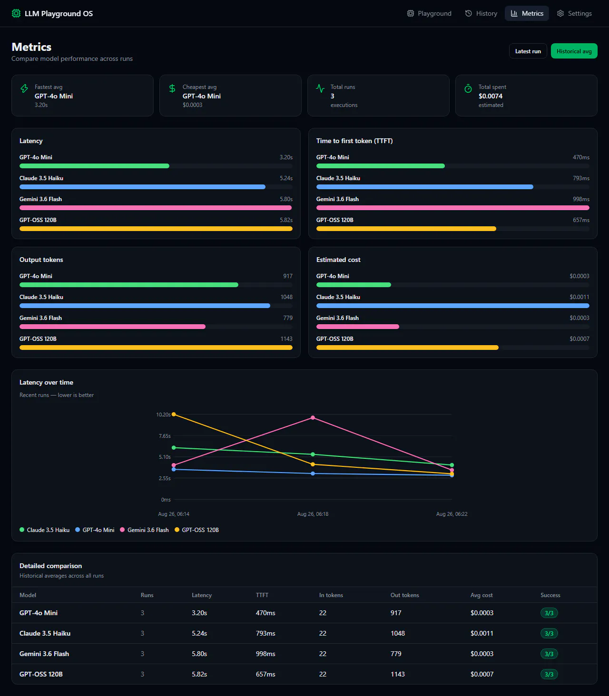
Task: Click the dollar sign icon in Cheapest avg card
Action: point(172,88)
